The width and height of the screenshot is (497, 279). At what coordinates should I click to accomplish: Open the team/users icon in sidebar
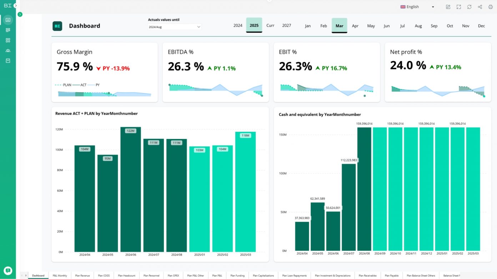8,51
